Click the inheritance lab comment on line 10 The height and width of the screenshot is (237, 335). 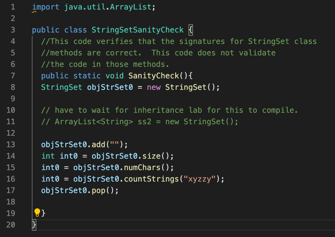pos(159,110)
